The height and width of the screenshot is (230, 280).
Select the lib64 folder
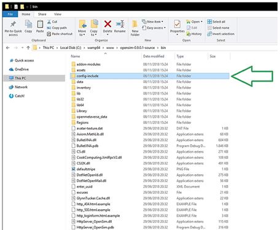(x=80, y=105)
